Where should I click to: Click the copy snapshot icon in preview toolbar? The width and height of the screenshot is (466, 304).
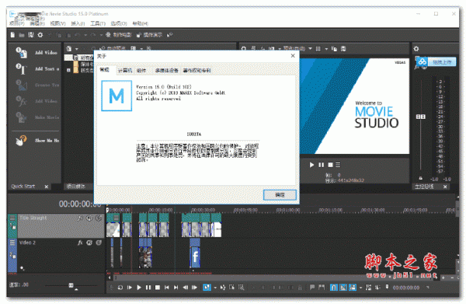click(334, 49)
